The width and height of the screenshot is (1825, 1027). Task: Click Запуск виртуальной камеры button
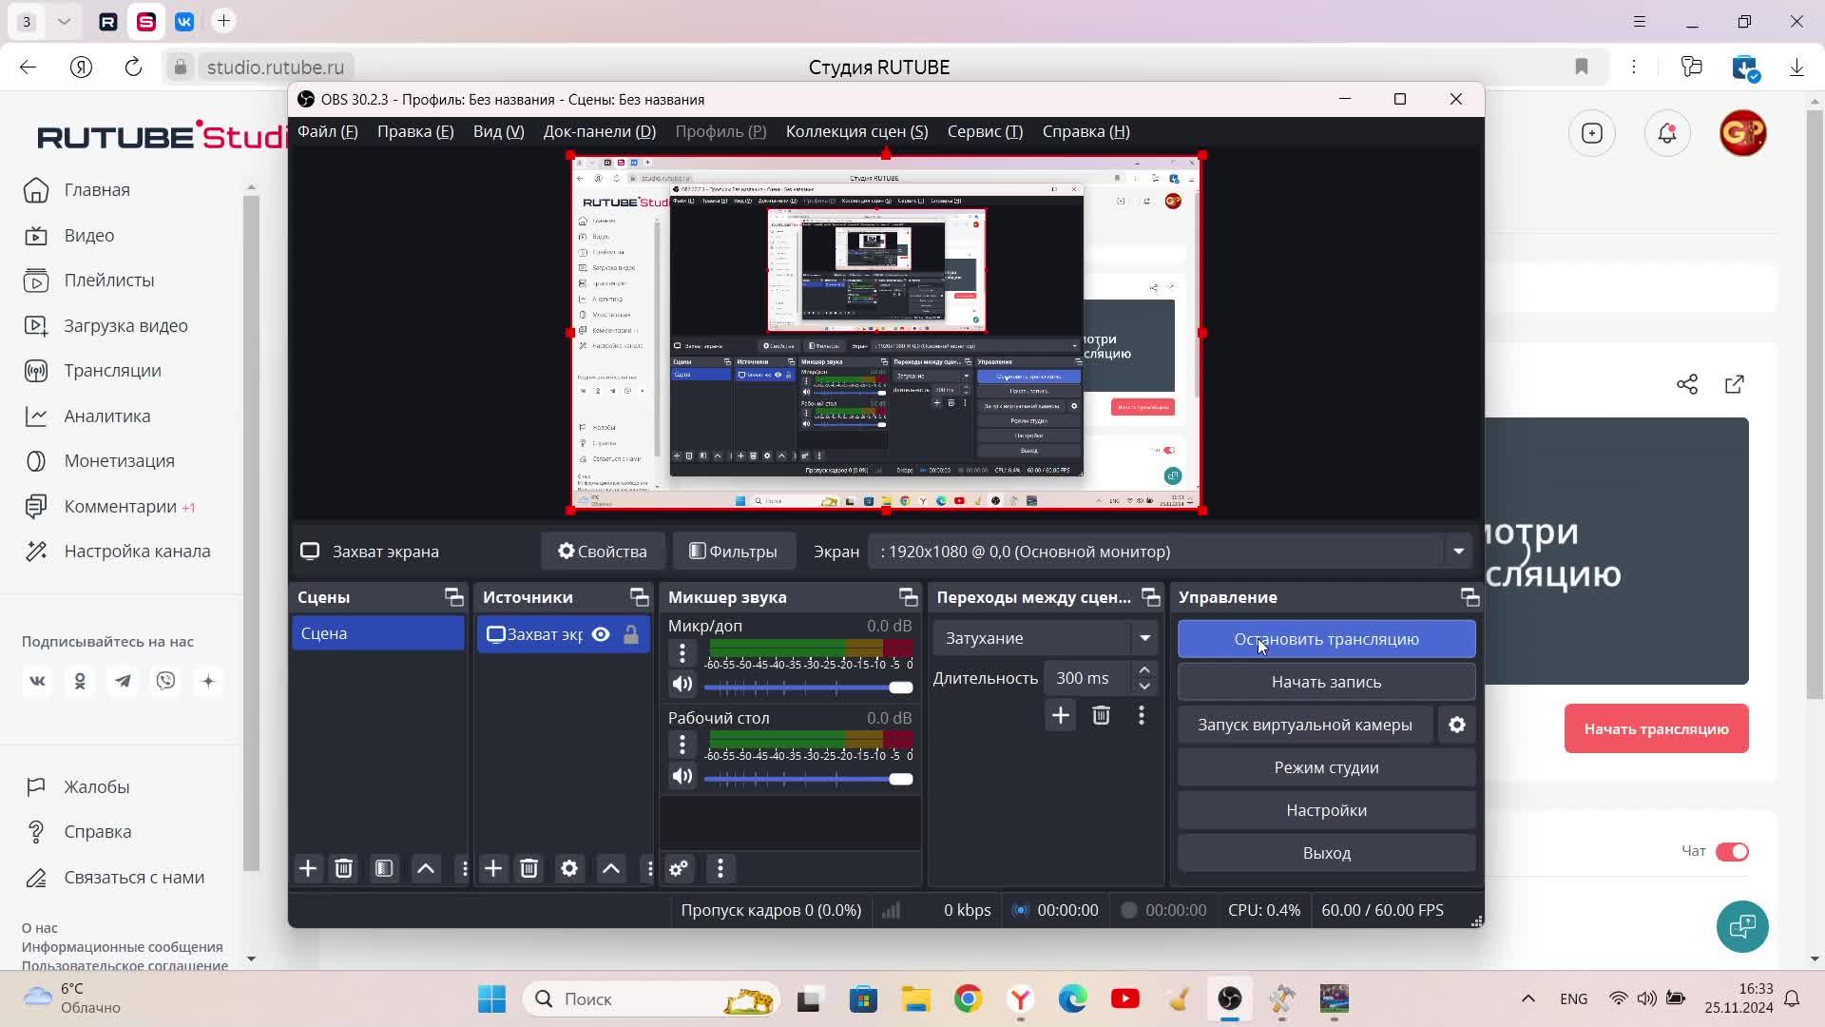pos(1305,725)
